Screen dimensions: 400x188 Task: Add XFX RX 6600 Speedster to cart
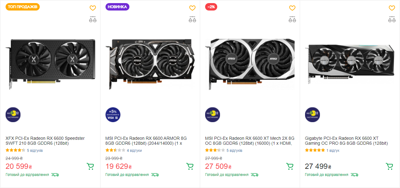90,166
